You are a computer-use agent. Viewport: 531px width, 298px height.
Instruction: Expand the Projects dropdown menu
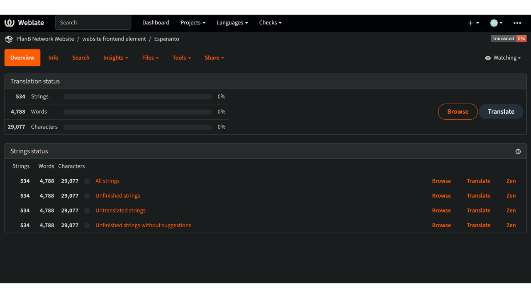193,23
